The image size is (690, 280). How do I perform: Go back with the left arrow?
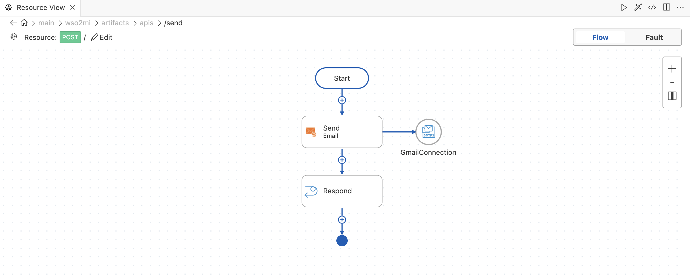[x=13, y=23]
